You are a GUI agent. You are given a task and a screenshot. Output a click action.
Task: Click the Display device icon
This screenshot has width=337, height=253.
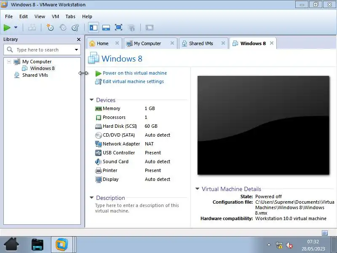pyautogui.click(x=99, y=180)
